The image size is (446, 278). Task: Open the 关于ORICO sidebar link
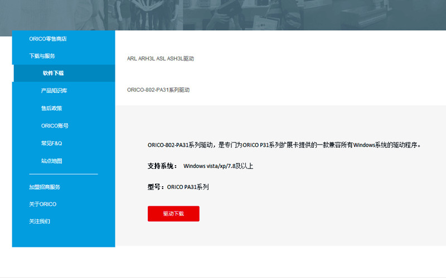click(x=43, y=204)
